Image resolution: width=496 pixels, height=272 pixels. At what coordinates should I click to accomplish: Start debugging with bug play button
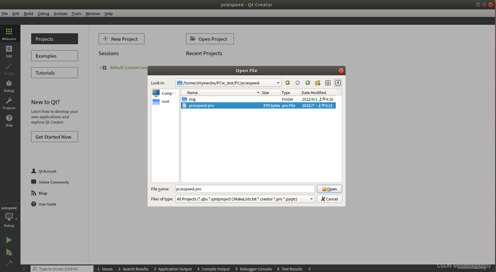pos(9,252)
